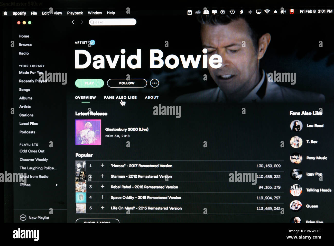334x246 pixels.
Task: Open the Wi-Fi status menu
Action: click(267, 12)
